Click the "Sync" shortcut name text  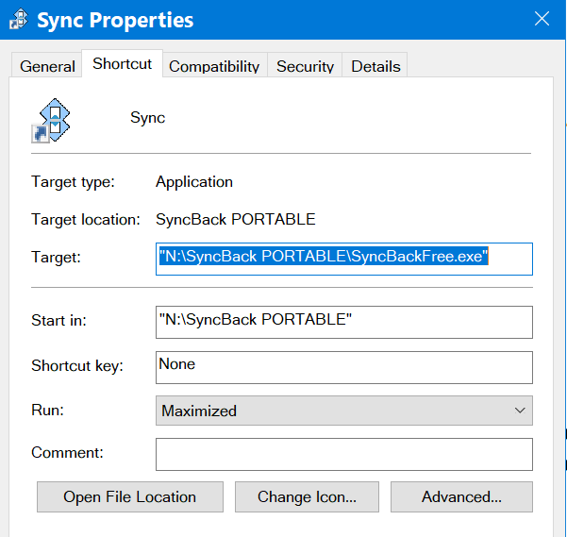coord(147,118)
